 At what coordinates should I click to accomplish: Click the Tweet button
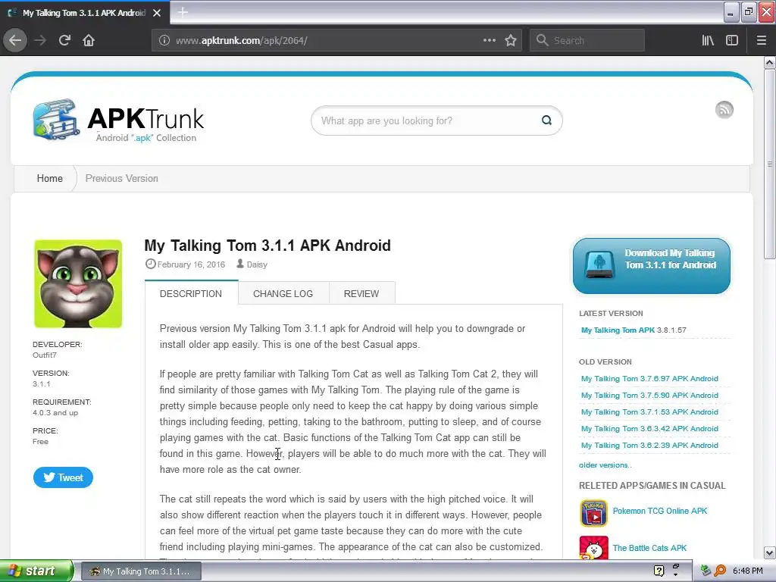[63, 477]
